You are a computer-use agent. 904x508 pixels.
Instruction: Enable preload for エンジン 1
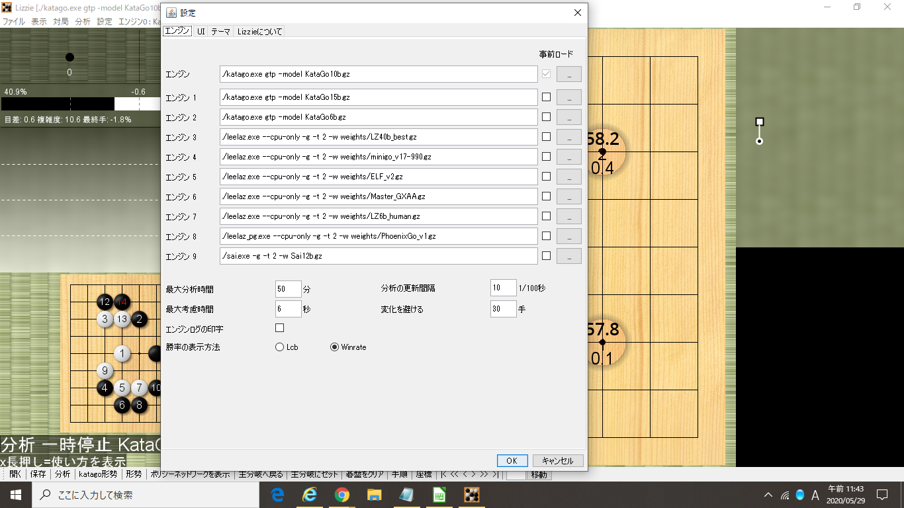pos(546,97)
